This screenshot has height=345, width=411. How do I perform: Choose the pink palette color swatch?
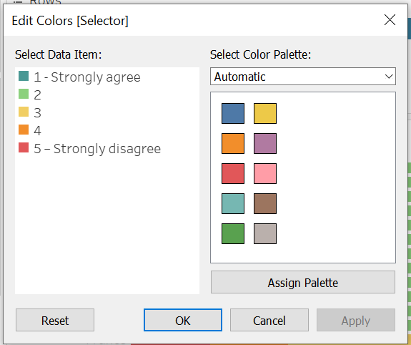point(265,173)
